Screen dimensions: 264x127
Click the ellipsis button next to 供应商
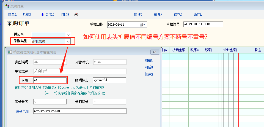point(73,35)
